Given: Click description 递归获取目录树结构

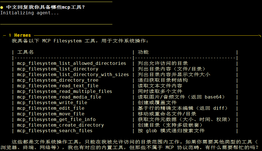Looking at the screenshot, I should (x=163, y=80).
